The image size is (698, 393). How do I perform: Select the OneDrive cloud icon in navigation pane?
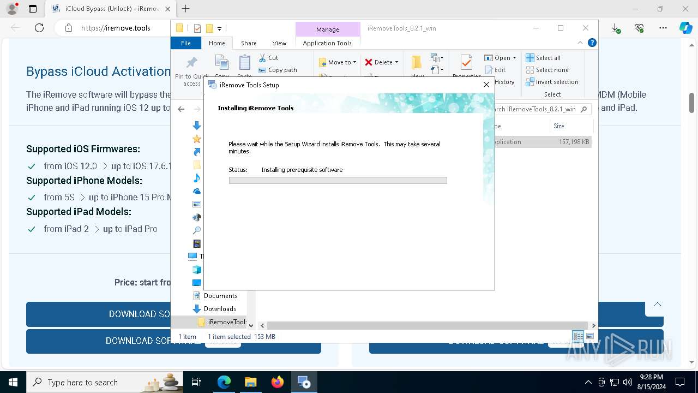pos(197,191)
